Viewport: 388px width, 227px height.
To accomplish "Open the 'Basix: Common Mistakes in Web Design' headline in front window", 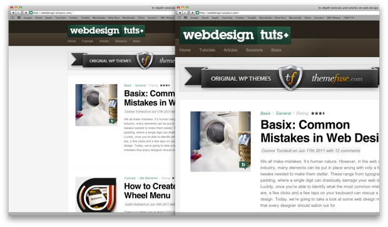I will pyautogui.click(x=319, y=131).
